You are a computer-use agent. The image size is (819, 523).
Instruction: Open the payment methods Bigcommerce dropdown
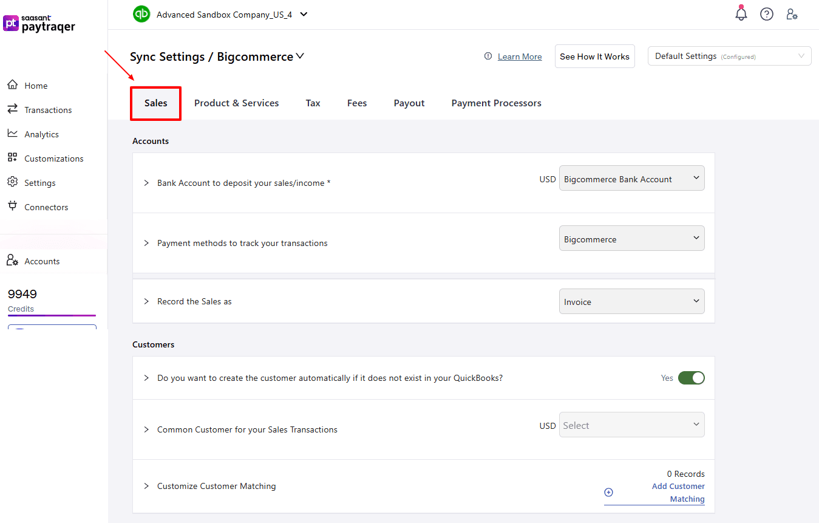click(x=631, y=239)
